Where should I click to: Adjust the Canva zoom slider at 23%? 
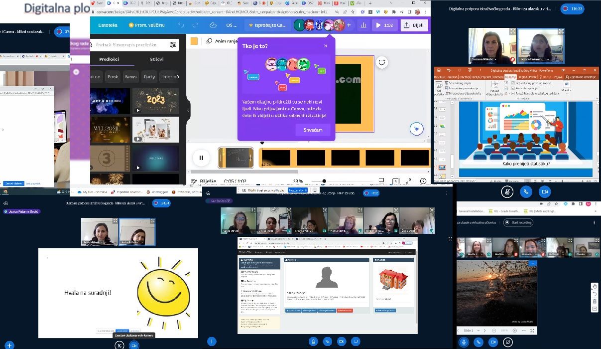click(x=324, y=181)
